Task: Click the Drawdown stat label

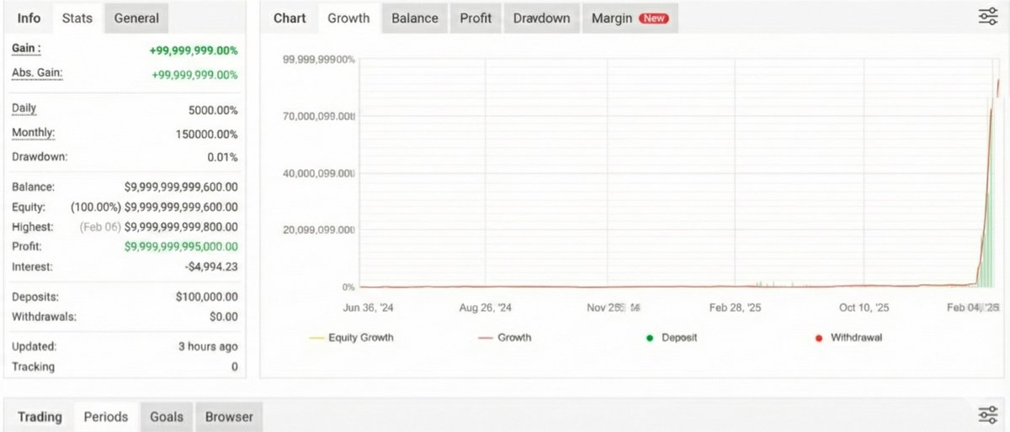Action: (40, 157)
